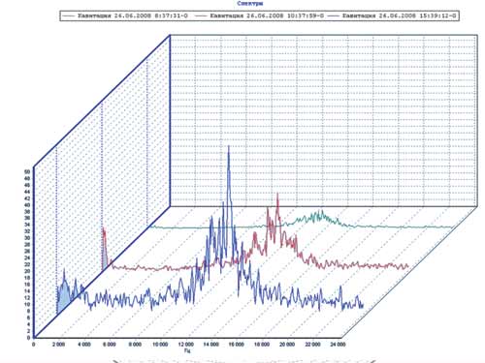
Task: Click the amplitude axis label 50
Action: (x=28, y=171)
